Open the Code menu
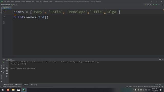Image resolution: width=164 pixels, height=92 pixels. point(23,2)
